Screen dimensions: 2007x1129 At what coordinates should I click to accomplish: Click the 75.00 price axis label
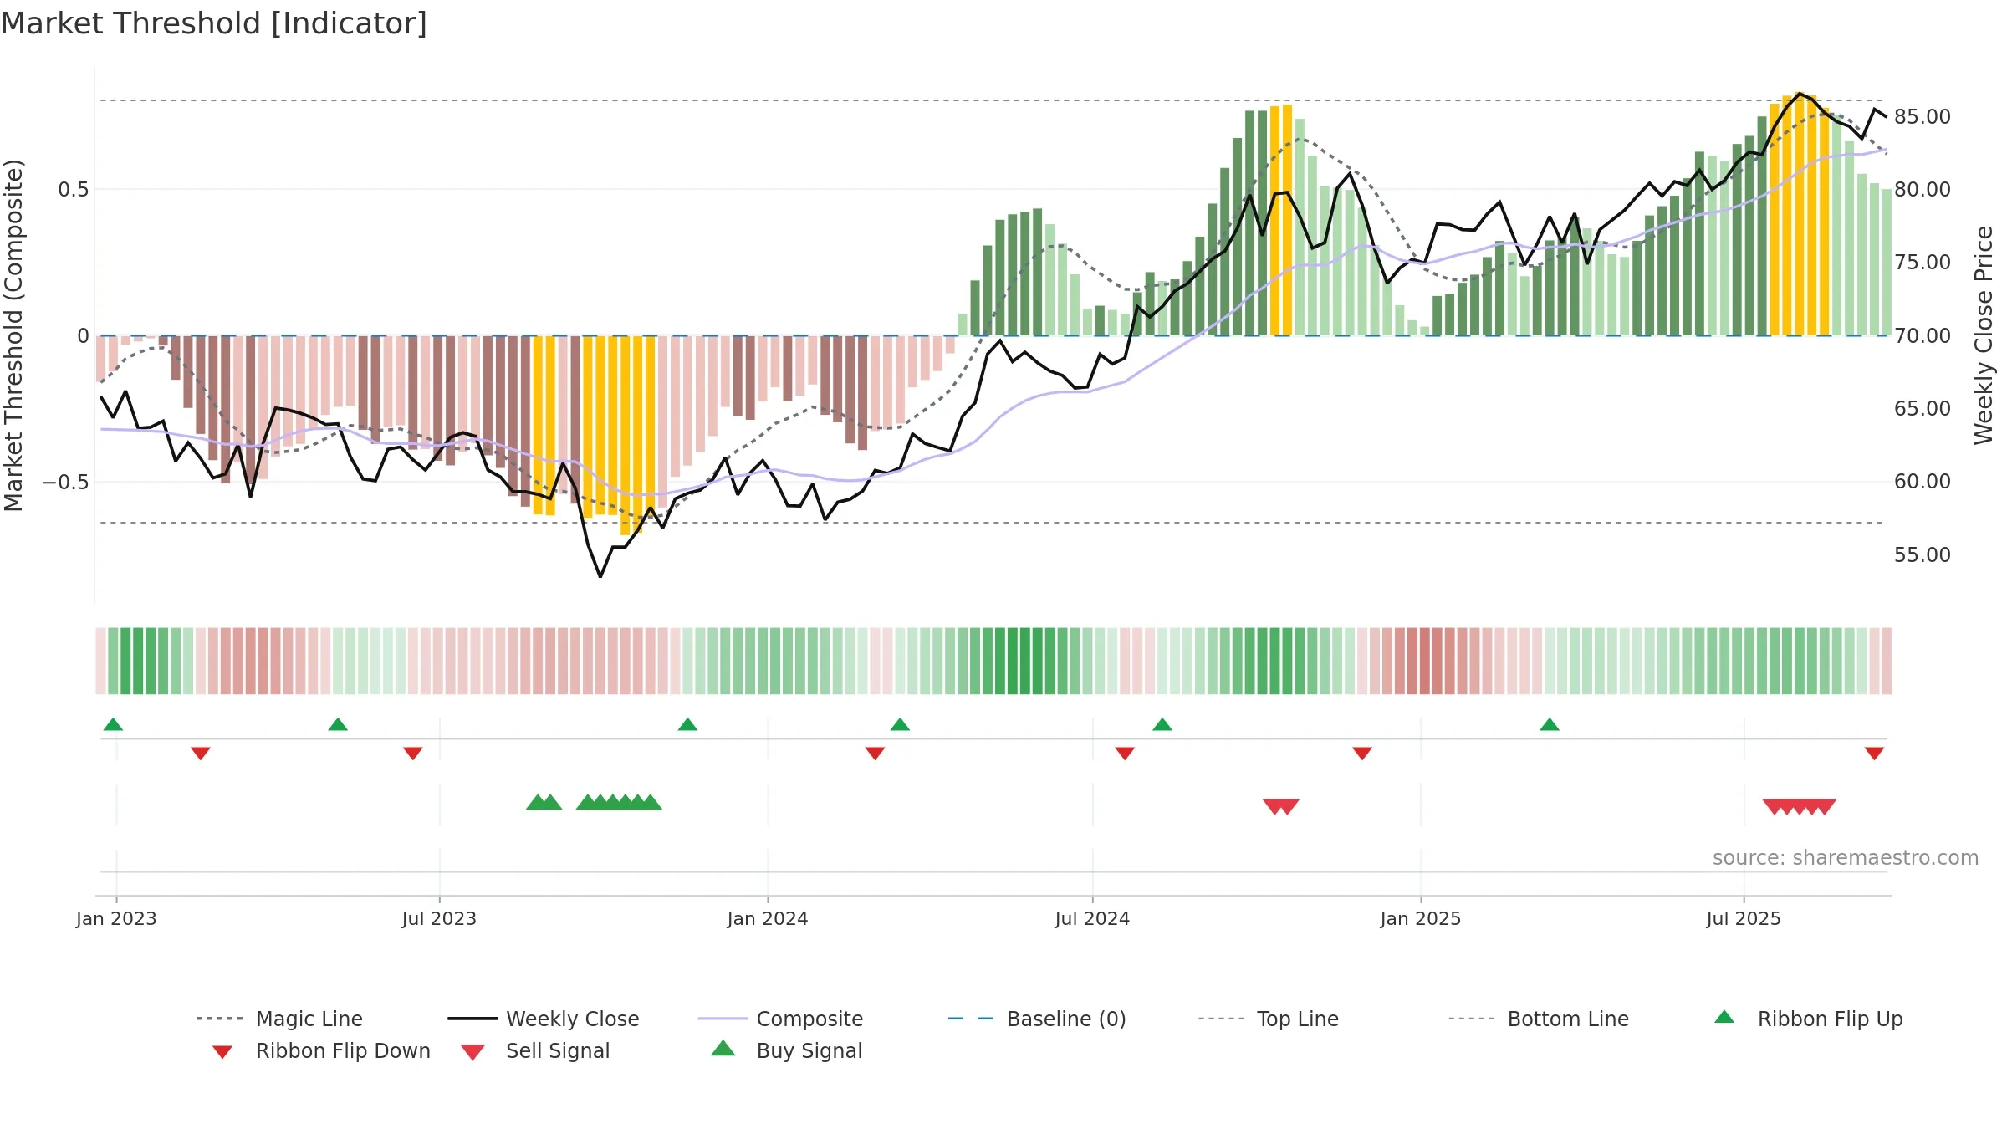click(1923, 262)
